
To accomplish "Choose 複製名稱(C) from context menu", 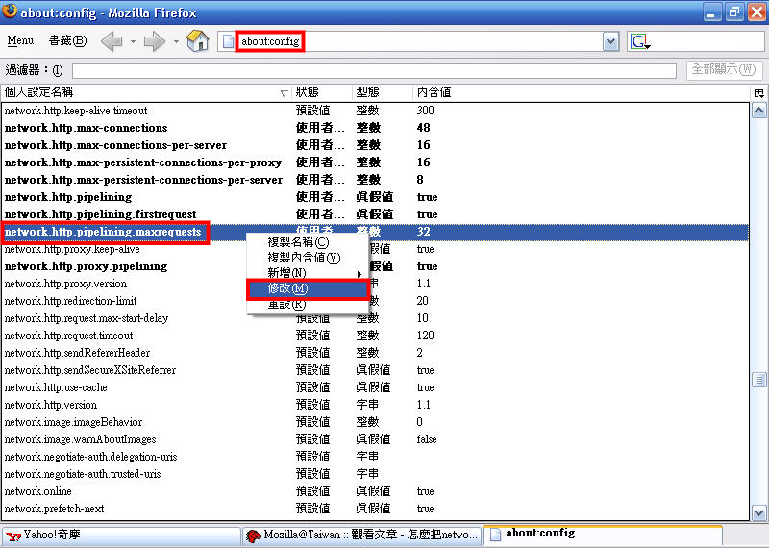I will tap(308, 242).
